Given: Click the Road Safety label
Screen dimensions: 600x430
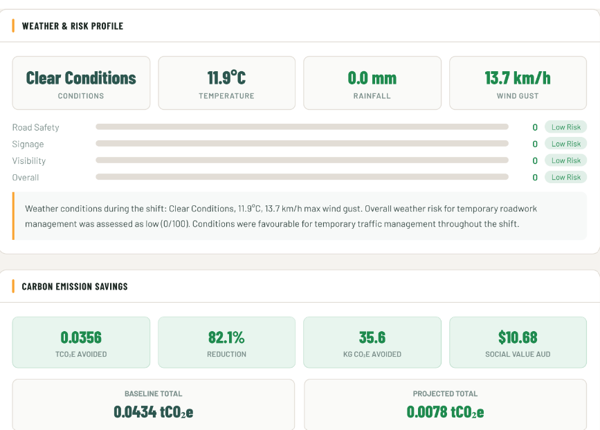Looking at the screenshot, I should 35,127.
